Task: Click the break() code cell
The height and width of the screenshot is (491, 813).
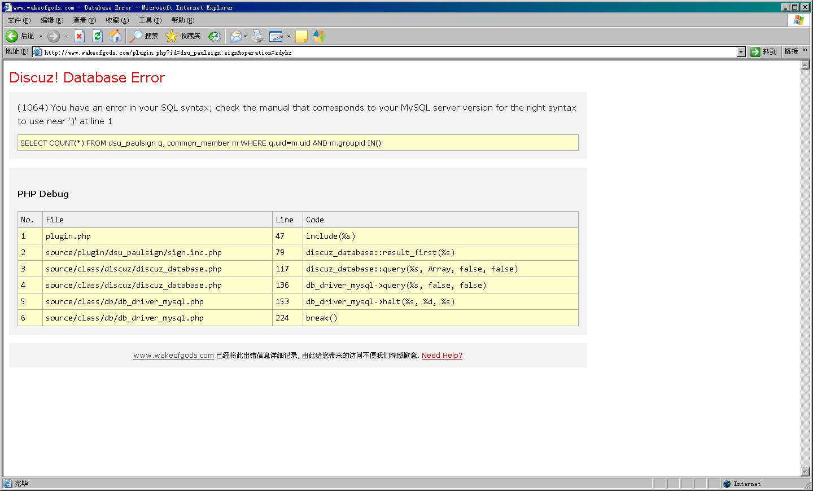Action: 440,318
